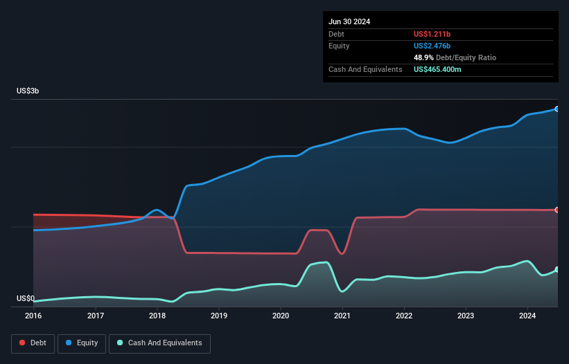Click the 2016 x-axis label

(x=33, y=316)
